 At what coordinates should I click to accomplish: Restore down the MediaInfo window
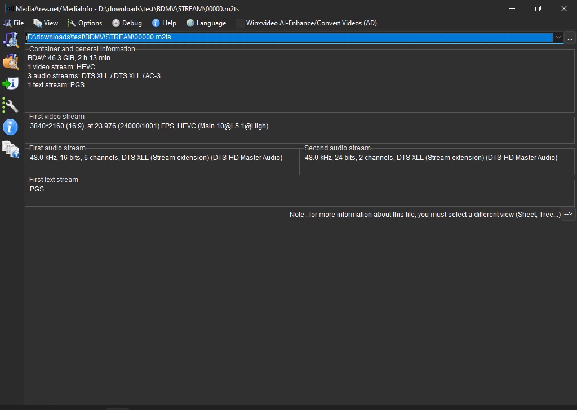538,8
